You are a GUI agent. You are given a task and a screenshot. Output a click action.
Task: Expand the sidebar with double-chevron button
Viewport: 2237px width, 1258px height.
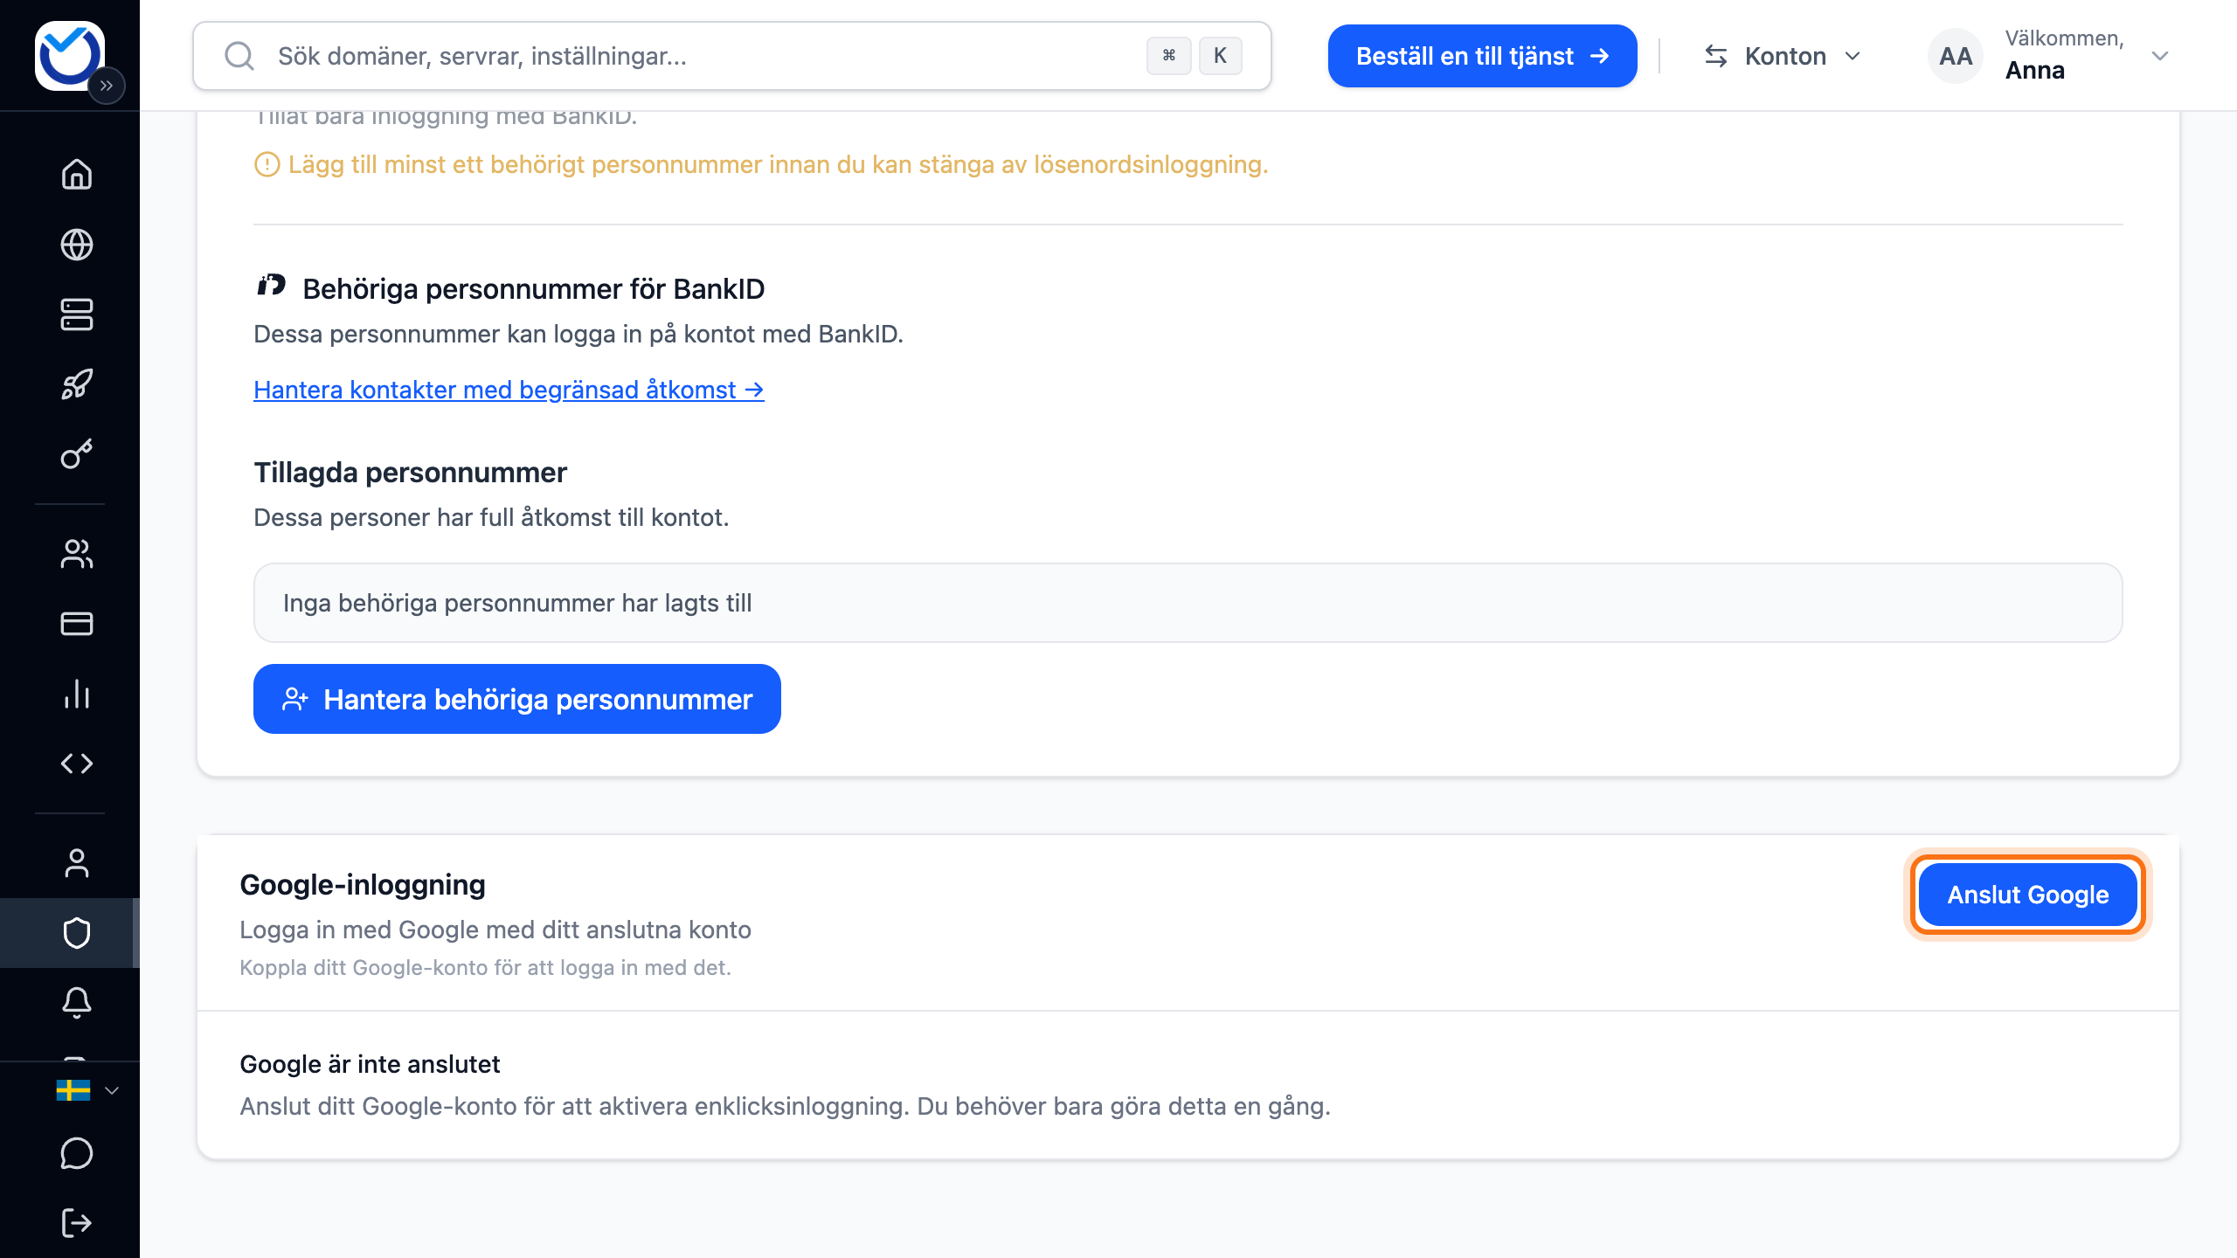tap(107, 86)
